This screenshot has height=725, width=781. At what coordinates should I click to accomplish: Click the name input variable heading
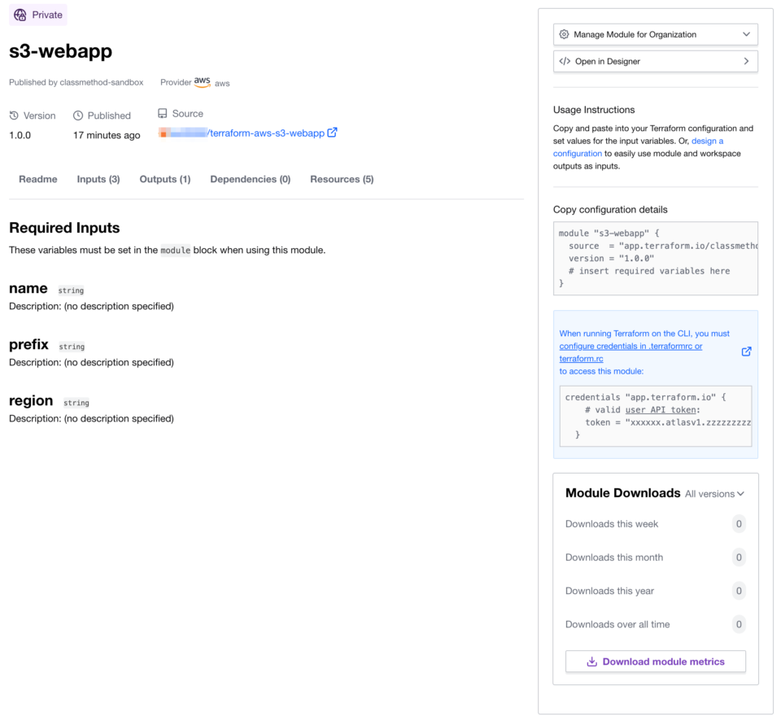[x=28, y=288]
